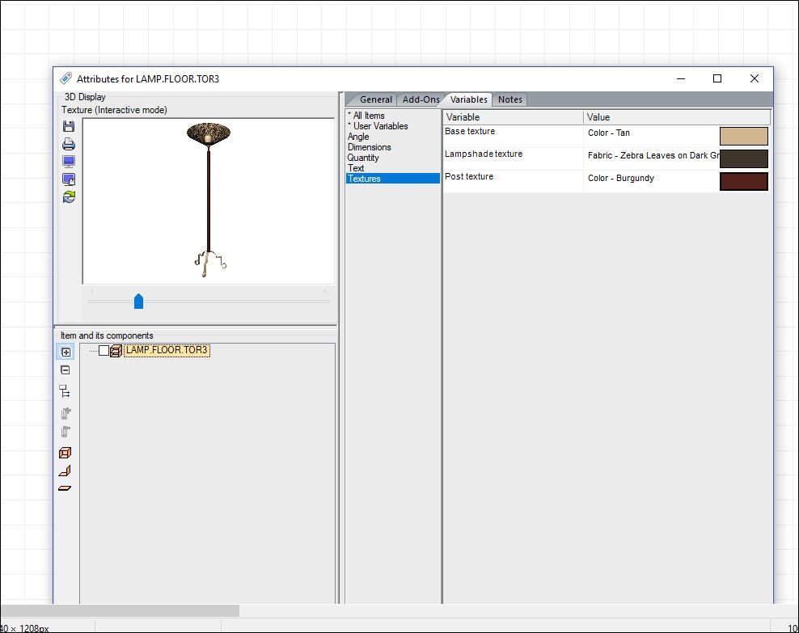Select the User Variables category

pyautogui.click(x=380, y=126)
